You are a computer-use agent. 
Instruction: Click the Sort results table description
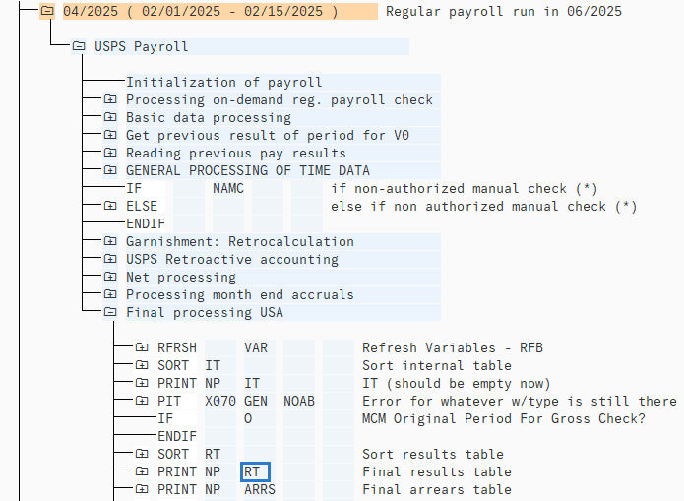click(x=432, y=455)
